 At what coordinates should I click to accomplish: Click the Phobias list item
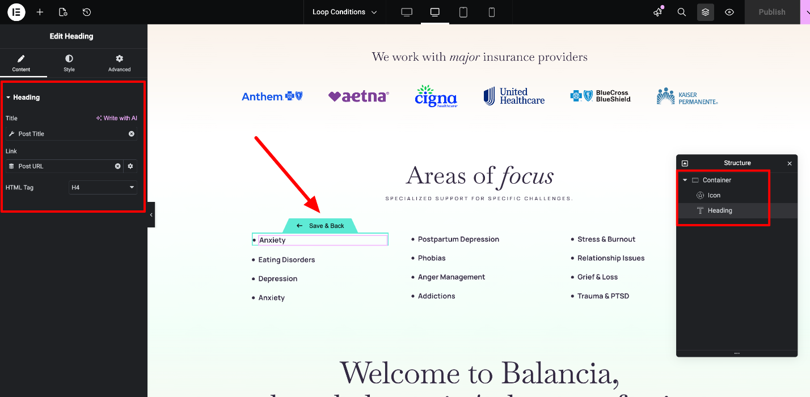tap(432, 258)
